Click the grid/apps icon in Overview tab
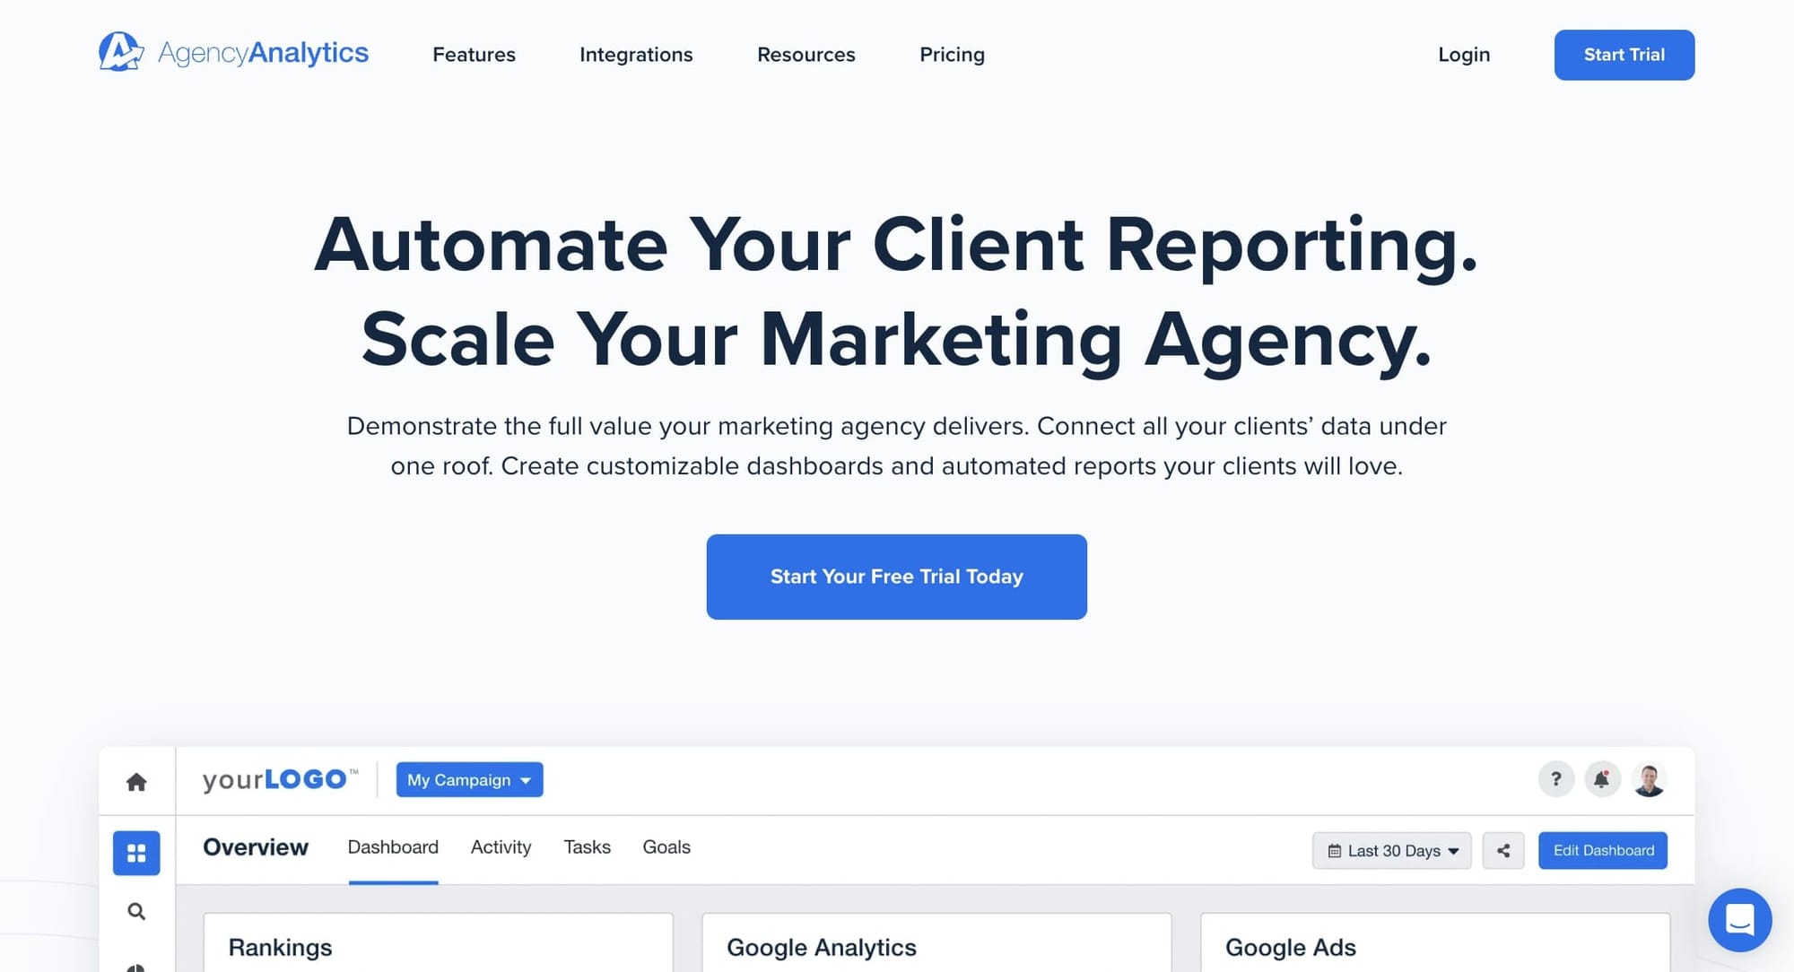The image size is (1794, 972). (x=137, y=853)
